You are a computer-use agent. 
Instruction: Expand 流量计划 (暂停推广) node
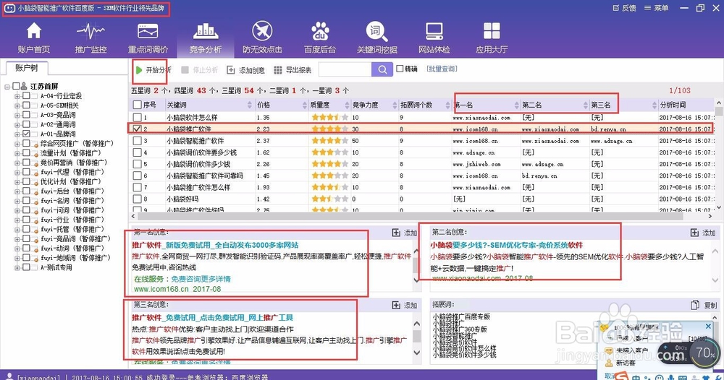coord(17,153)
